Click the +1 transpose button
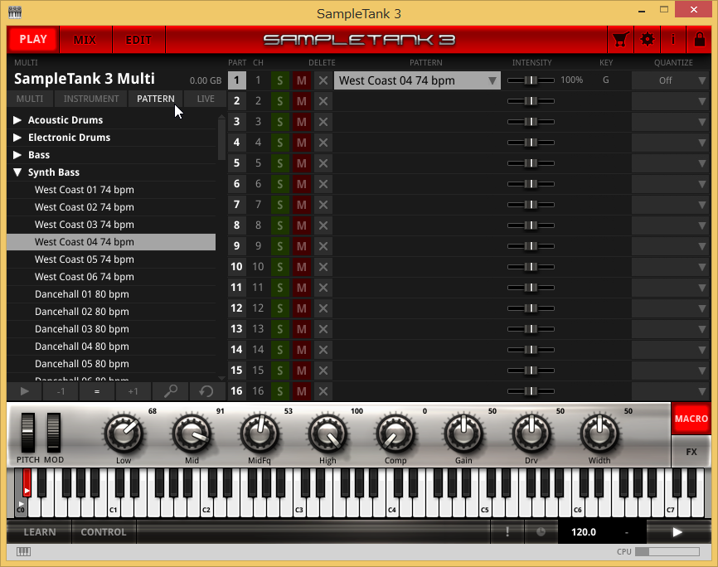Viewport: 718px width, 567px height. (133, 391)
